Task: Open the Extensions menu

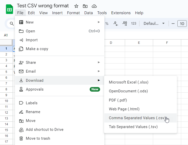Action: pyautogui.click(x=121, y=13)
